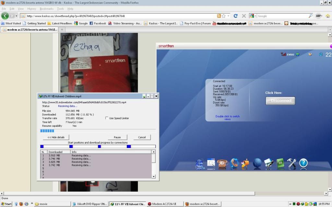Select connection row 1 with 3.910 MB
The height and width of the screenshot is (207, 332).
(96, 156)
